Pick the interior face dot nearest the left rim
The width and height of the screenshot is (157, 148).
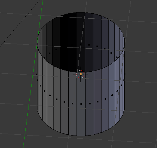45,58
